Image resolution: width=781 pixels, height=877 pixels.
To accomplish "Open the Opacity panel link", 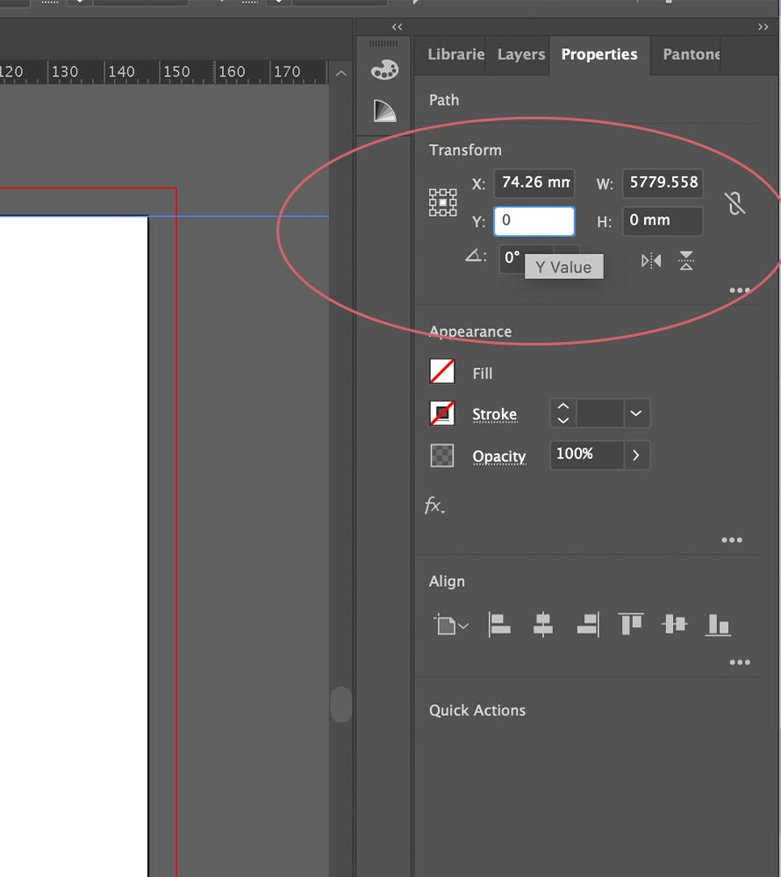I will point(499,456).
